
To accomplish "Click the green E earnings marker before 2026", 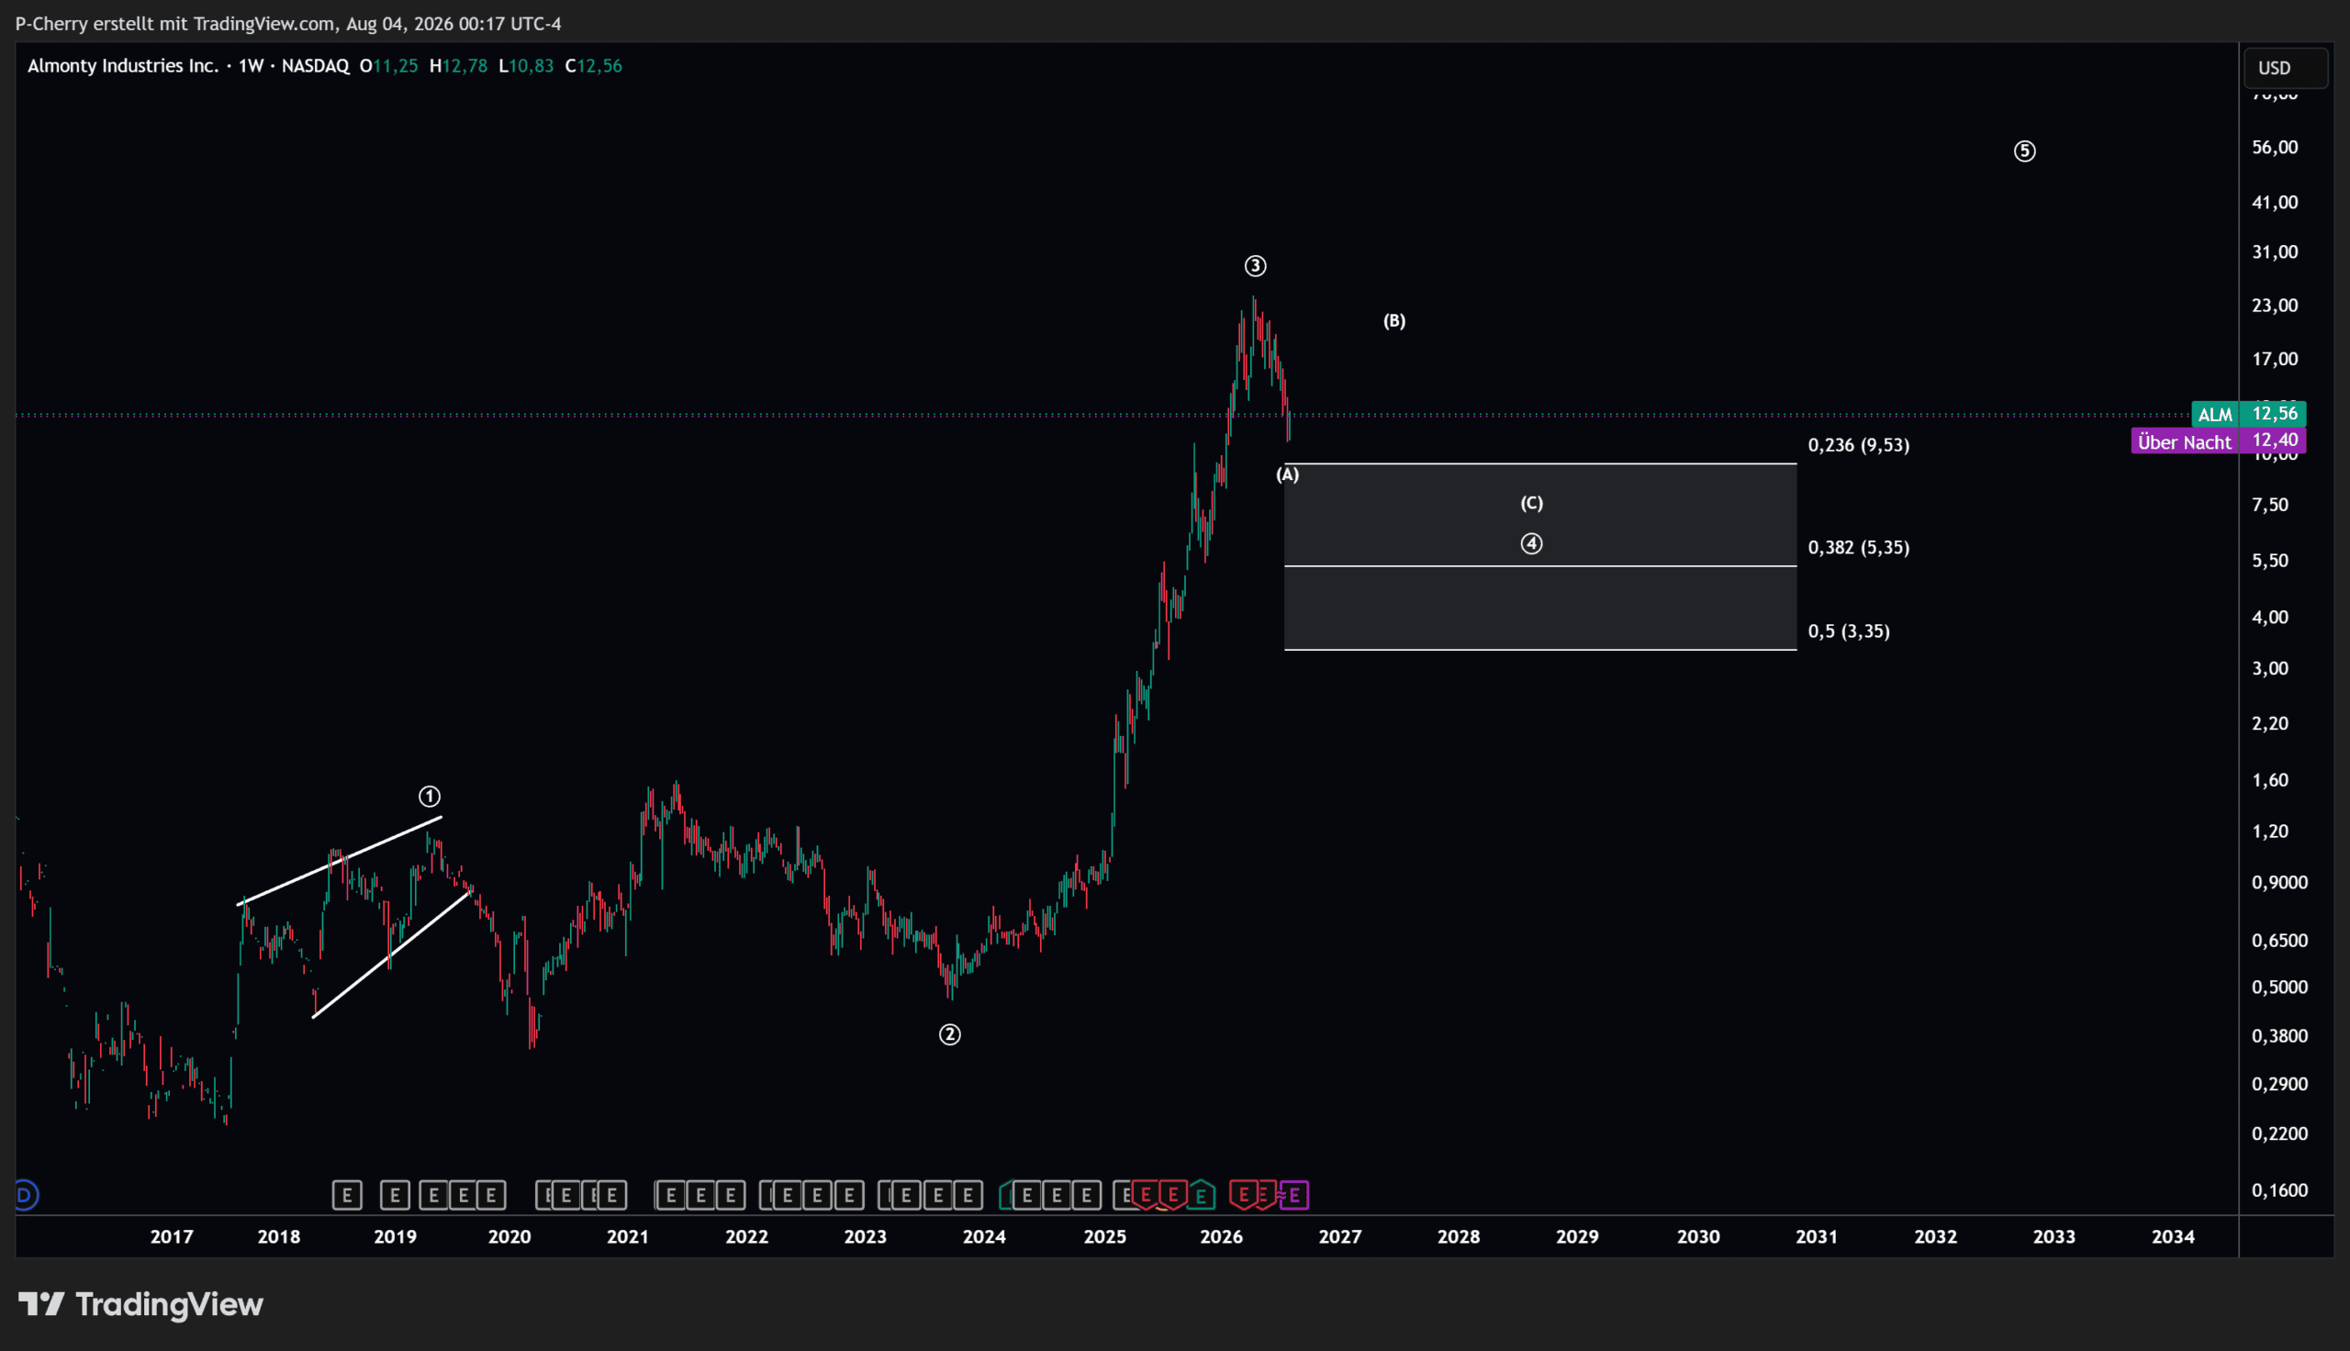I will click(1201, 1195).
